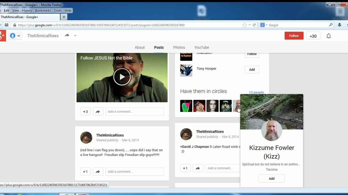Open the dark-haired man circle avatar
The height and width of the screenshot is (195, 348).
click(x=212, y=106)
